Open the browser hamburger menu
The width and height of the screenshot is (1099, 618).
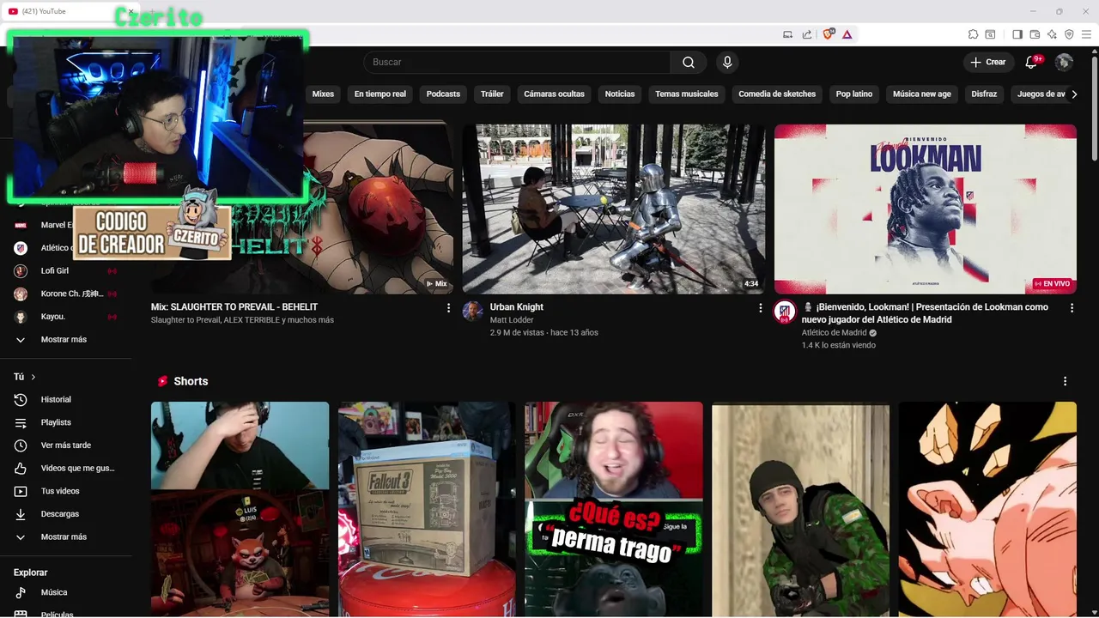point(1086,34)
